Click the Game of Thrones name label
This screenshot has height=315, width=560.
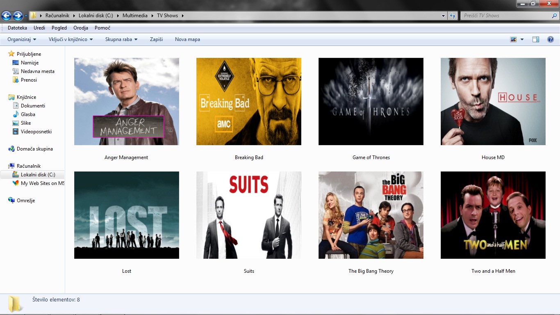pyautogui.click(x=371, y=157)
